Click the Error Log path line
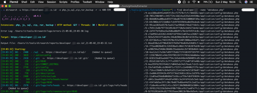The image size is (257, 93). click(x=45, y=31)
